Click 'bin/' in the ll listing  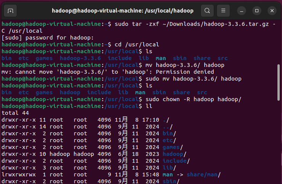pyautogui.click(x=169, y=133)
